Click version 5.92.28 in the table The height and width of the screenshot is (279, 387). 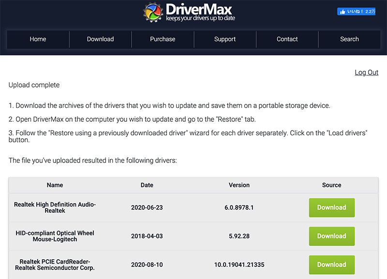[x=239, y=236]
